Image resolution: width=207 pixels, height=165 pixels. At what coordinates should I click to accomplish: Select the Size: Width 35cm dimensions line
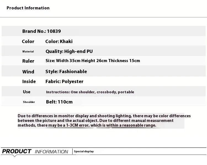[93, 61]
